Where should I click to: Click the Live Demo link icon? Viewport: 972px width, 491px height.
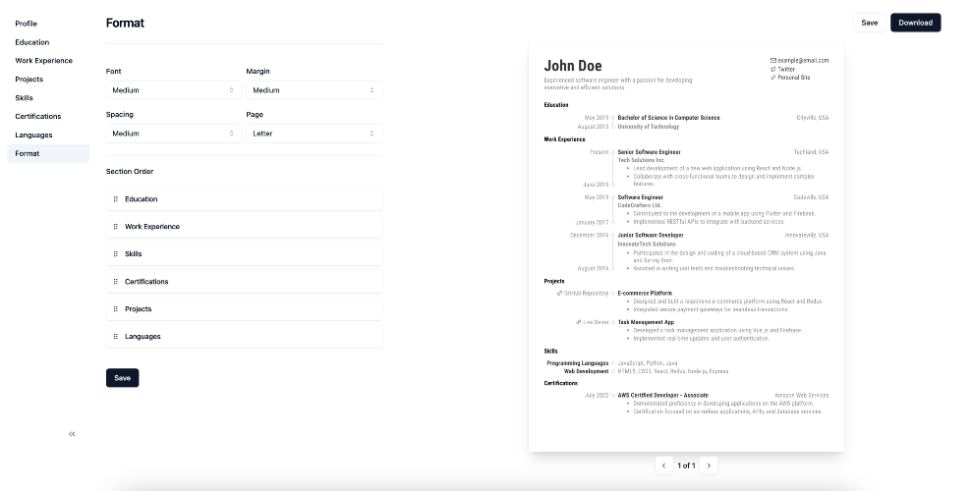578,322
